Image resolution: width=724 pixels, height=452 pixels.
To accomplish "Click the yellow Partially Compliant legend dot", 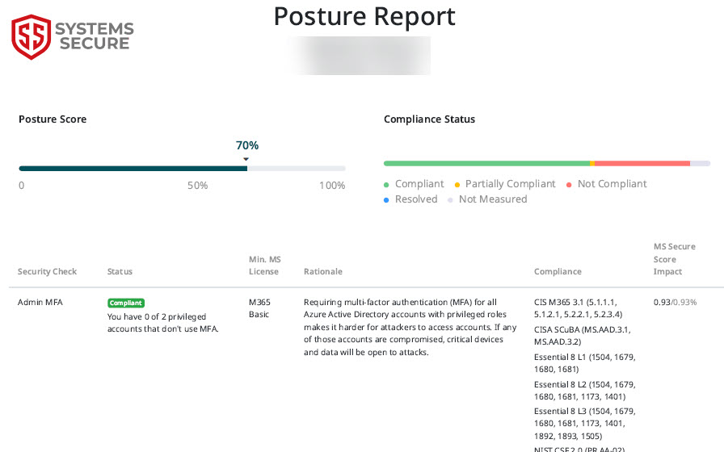I will [x=457, y=184].
